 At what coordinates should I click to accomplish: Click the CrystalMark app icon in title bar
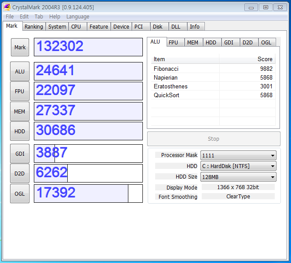click(x=7, y=7)
